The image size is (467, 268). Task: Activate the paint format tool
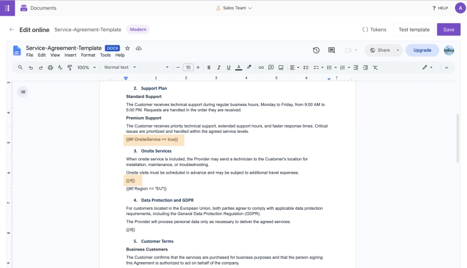(x=69, y=68)
